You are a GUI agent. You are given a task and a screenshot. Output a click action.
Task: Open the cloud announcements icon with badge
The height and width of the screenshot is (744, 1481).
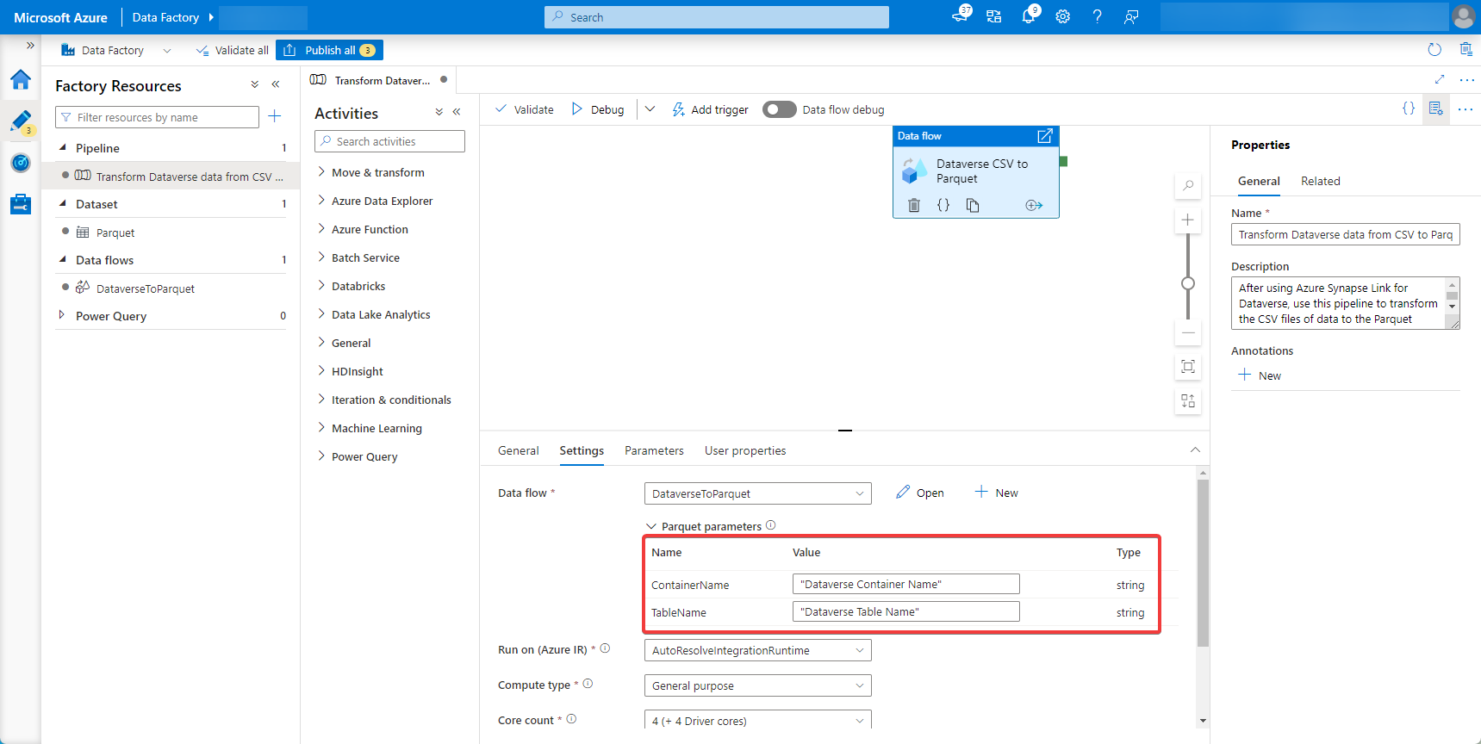tap(960, 15)
